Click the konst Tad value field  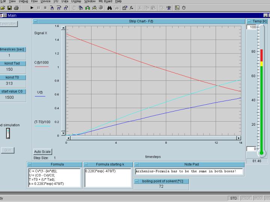click(10, 69)
